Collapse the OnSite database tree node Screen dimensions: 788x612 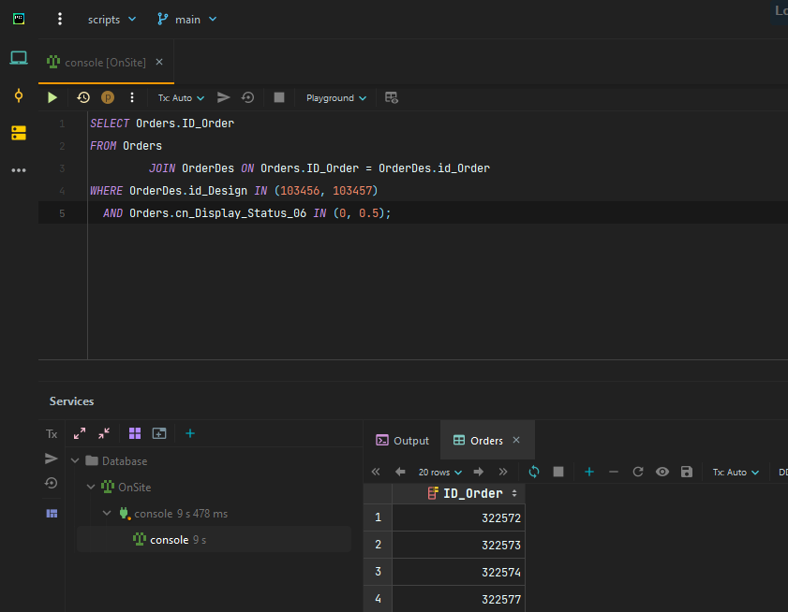[91, 487]
